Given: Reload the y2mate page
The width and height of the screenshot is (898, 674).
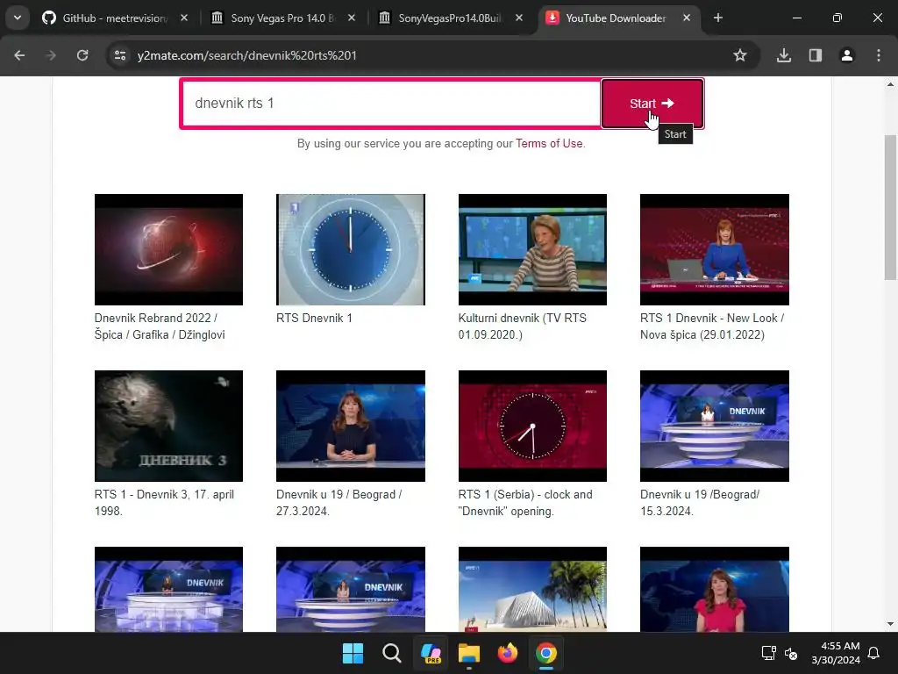Looking at the screenshot, I should coord(82,55).
